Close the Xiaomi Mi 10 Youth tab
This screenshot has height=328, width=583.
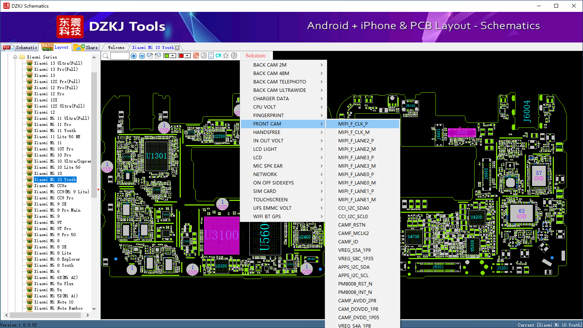coord(177,48)
